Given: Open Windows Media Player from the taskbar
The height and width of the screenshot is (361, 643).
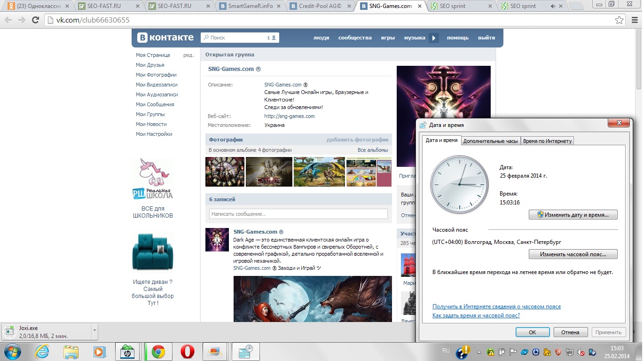Looking at the screenshot, I should pos(99,352).
